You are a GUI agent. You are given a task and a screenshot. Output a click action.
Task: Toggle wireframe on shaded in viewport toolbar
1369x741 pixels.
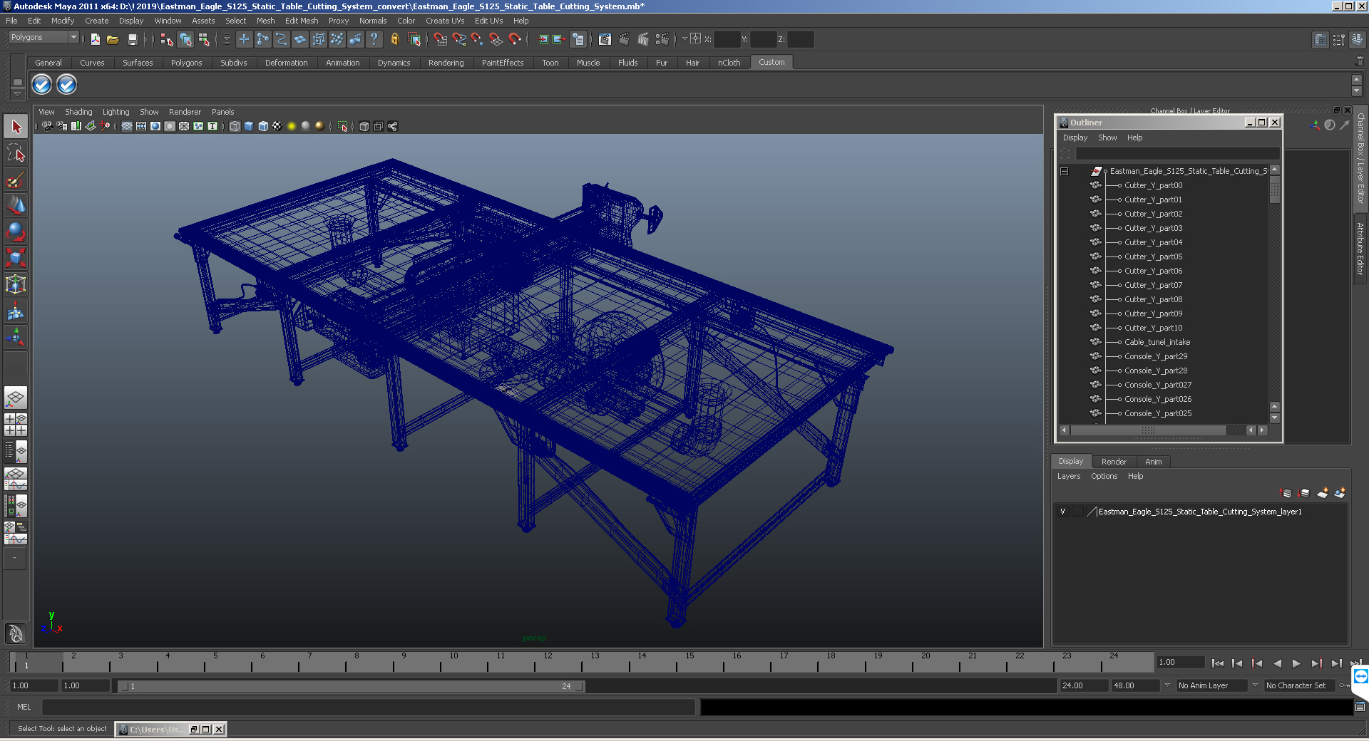(x=263, y=126)
